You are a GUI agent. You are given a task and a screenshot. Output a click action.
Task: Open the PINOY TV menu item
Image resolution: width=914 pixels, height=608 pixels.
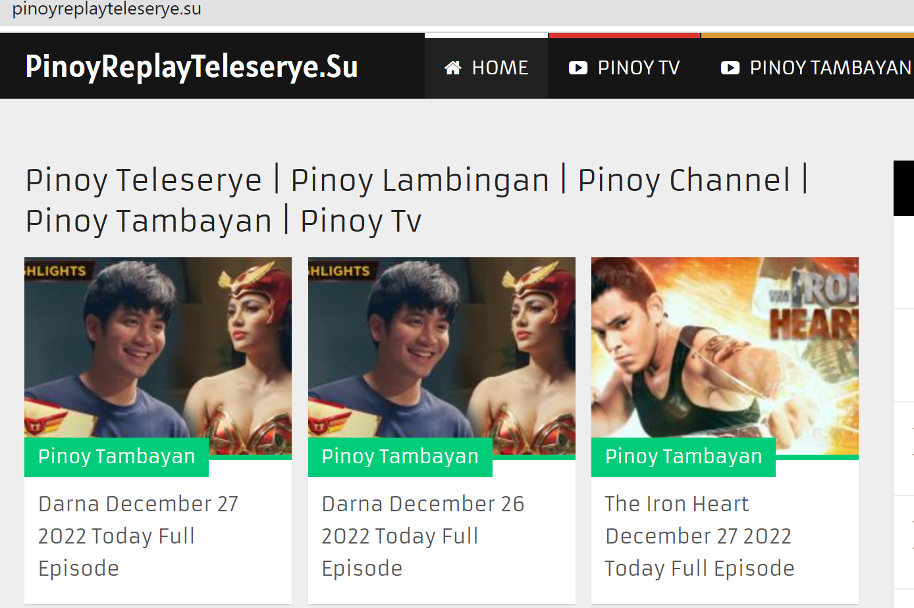coord(624,68)
